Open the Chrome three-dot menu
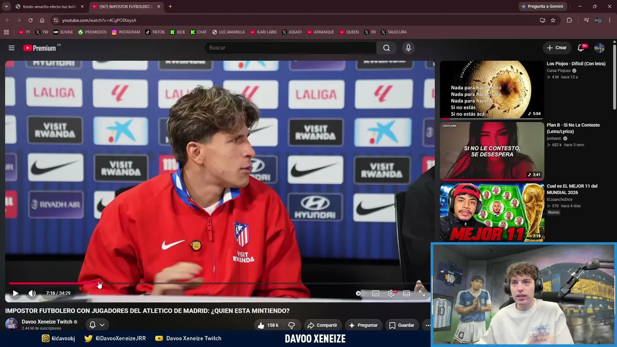 610,20
